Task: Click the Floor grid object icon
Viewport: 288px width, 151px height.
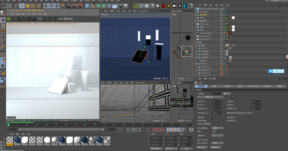Action: 115,6
